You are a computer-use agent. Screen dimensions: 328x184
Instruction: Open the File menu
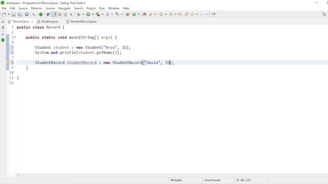click(x=4, y=8)
